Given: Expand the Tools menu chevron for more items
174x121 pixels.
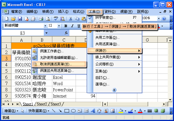Looking at the screenshot, I should tap(114, 90).
